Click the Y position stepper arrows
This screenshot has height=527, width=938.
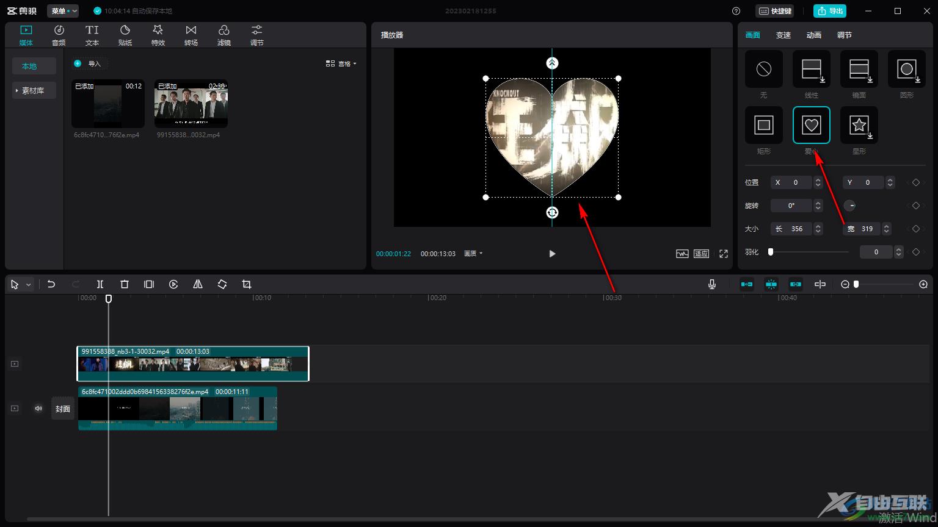pyautogui.click(x=890, y=182)
